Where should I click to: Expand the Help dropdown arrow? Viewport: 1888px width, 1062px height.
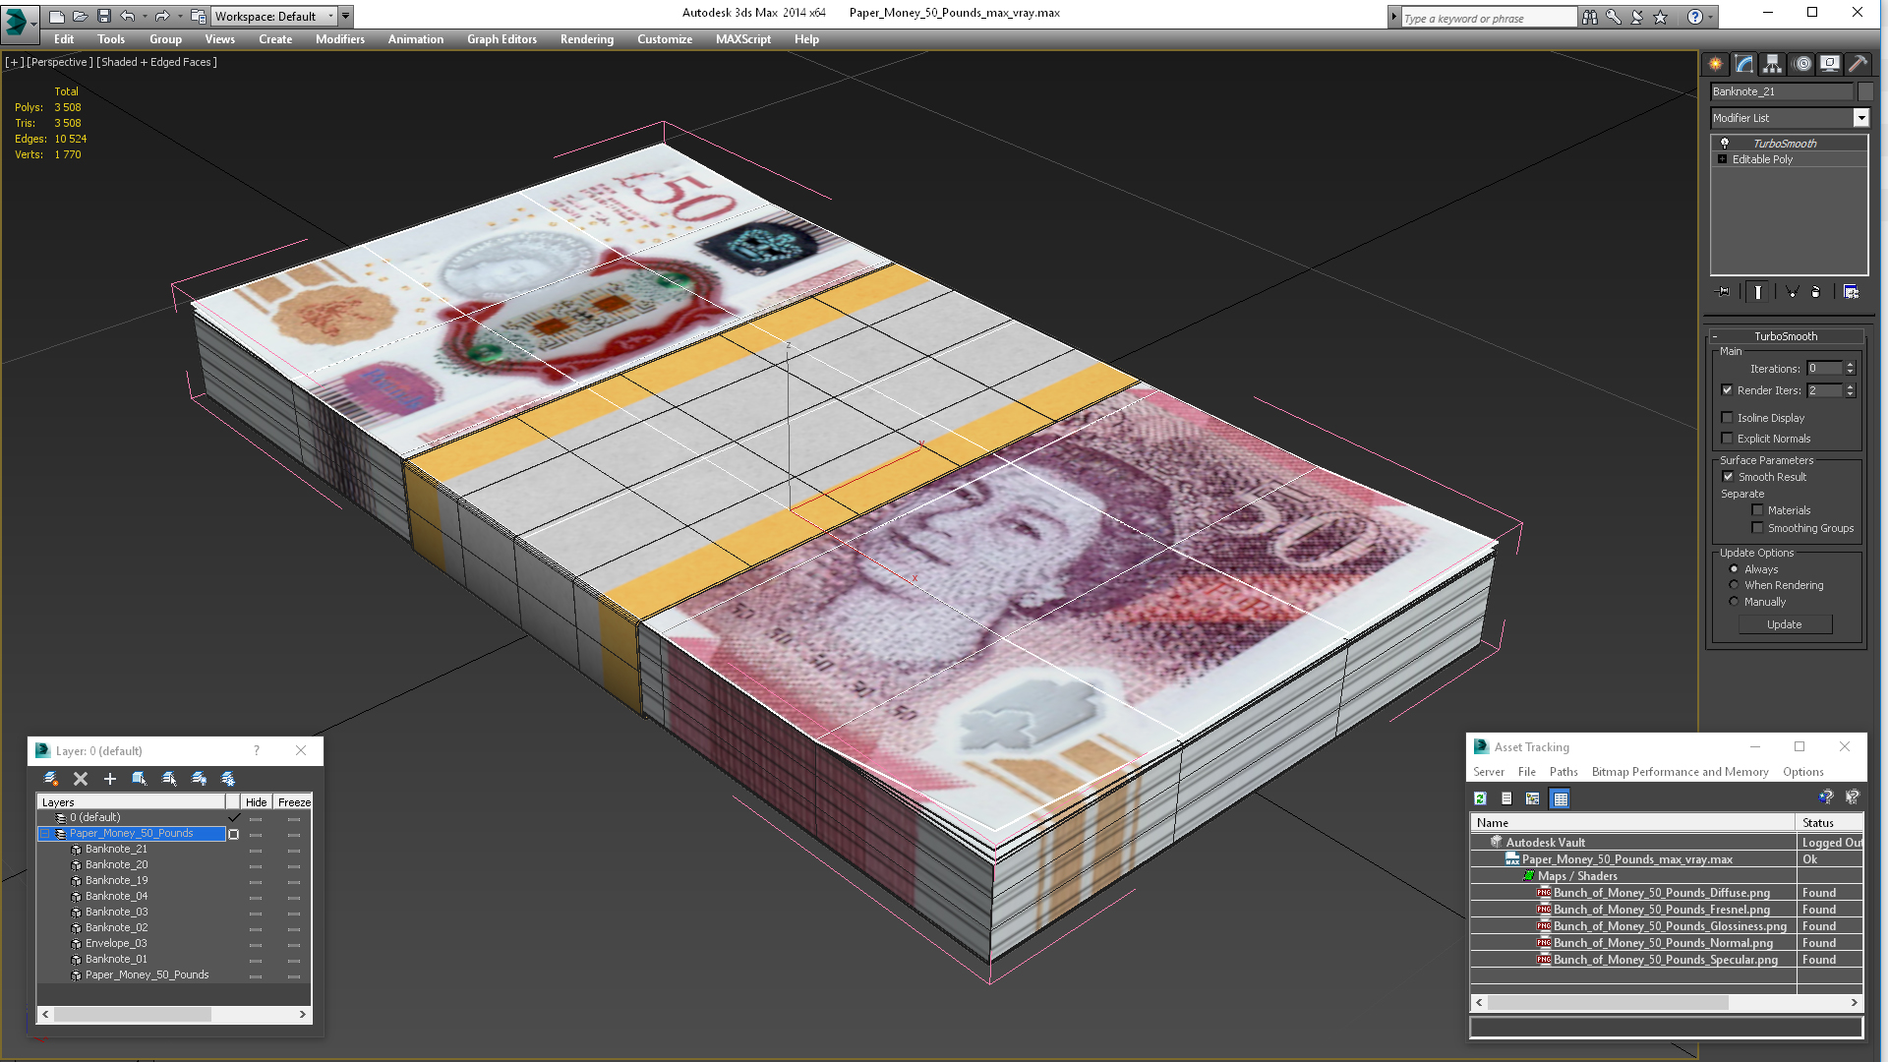tap(1710, 17)
